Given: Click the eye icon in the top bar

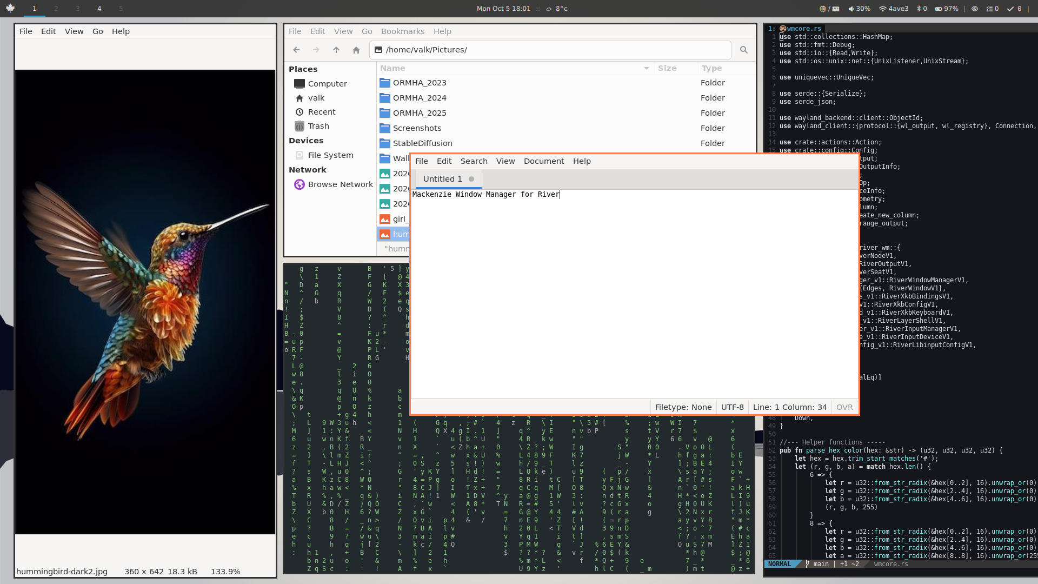Looking at the screenshot, I should tap(975, 9).
